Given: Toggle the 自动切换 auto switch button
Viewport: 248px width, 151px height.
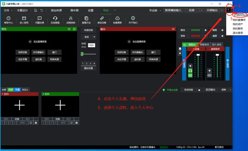Looking at the screenshot, I should [189, 90].
